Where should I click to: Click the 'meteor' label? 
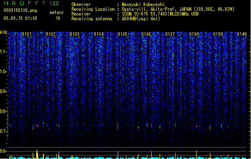(x=57, y=12)
